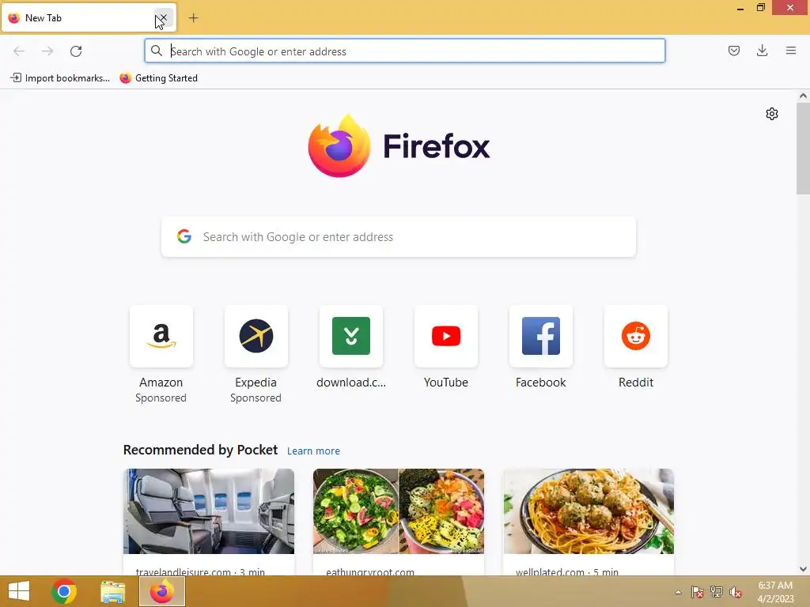Screen dimensions: 810x607
Task: Focus the page Google search box
Action: 399,237
